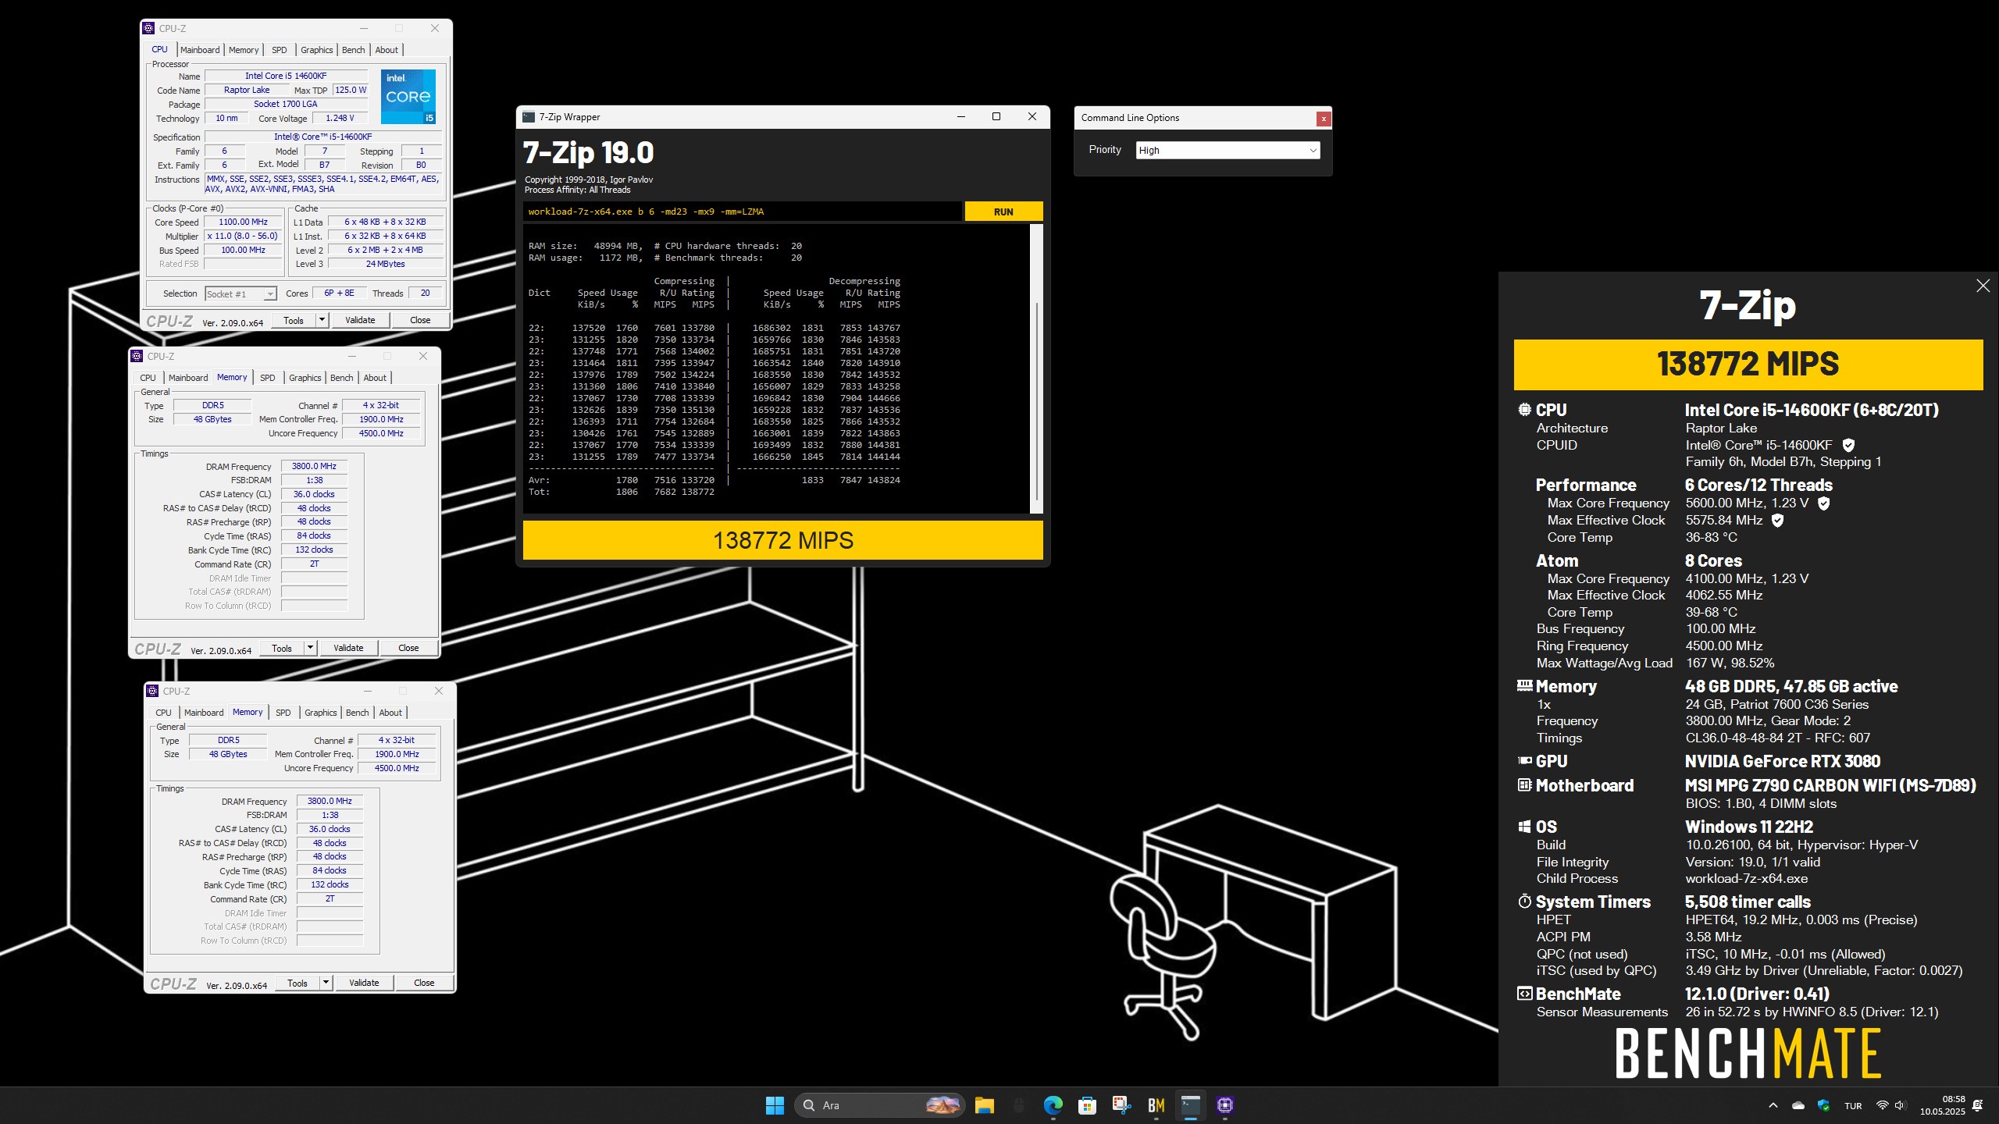Screen dimensions: 1999x1124
Task: Switch to BenchMate via BM taskbar icon
Action: pyautogui.click(x=1156, y=1105)
